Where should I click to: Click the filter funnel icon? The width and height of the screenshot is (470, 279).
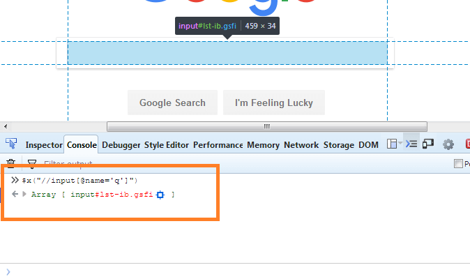[32, 163]
